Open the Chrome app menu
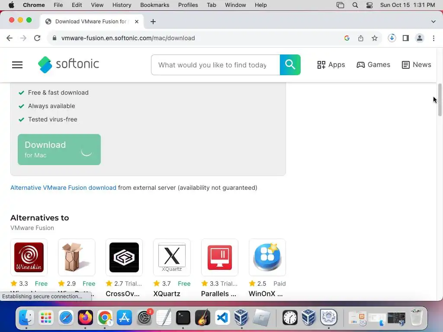 coord(34,5)
